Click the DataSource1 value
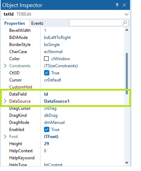Screen dimensions: 141x171 (x=57, y=101)
